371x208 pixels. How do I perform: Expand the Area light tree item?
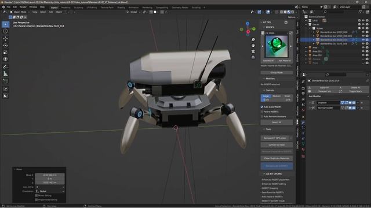point(306,47)
